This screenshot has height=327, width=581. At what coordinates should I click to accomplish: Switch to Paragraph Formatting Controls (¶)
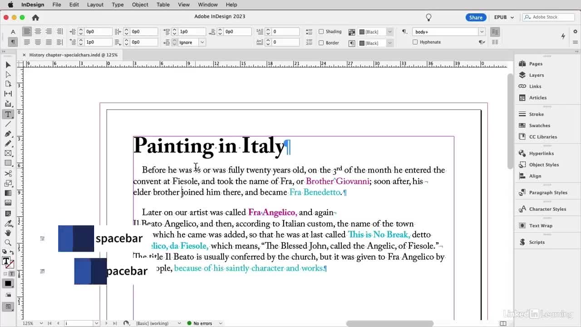(x=13, y=42)
